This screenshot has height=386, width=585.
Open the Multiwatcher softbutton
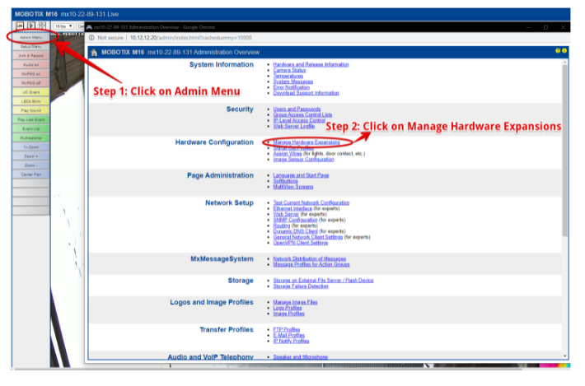[x=31, y=138]
